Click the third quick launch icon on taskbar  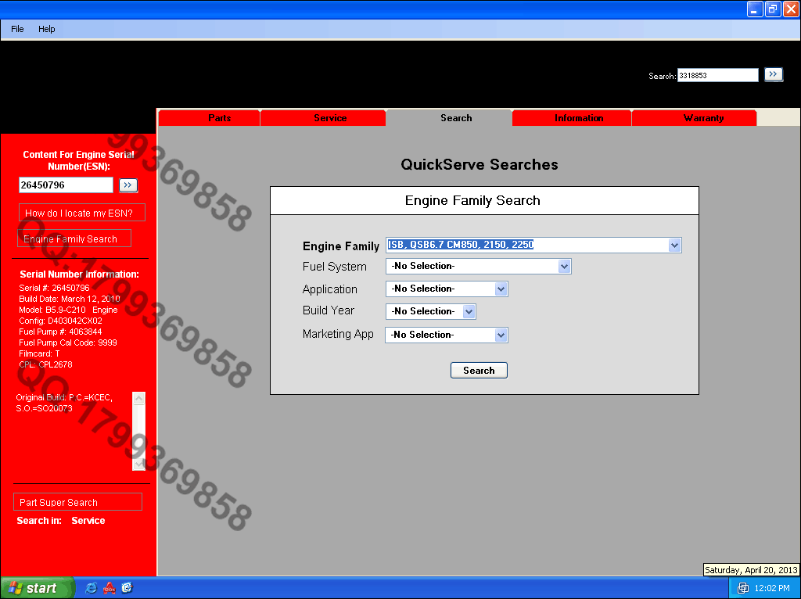tap(127, 588)
